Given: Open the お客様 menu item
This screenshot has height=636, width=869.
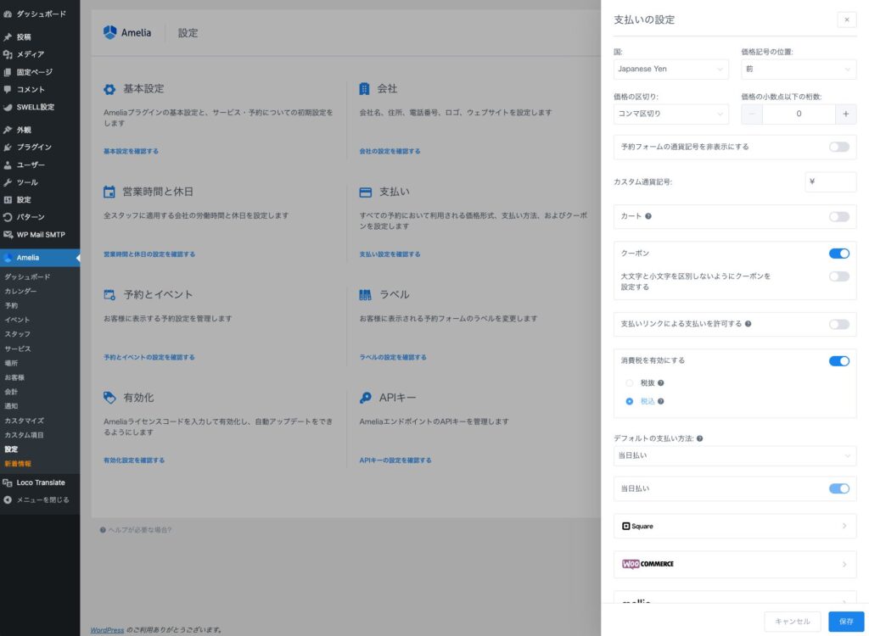Looking at the screenshot, I should [14, 377].
